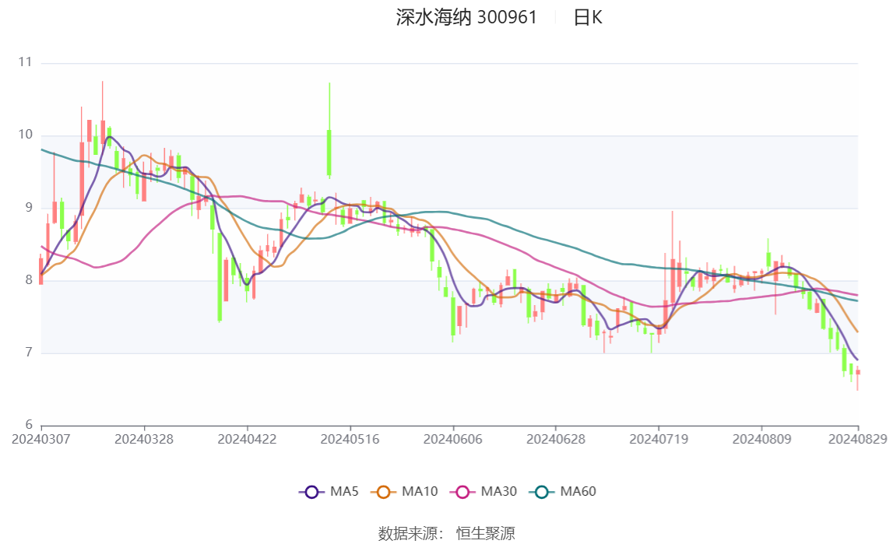Click y-axis value 8
The width and height of the screenshot is (893, 544).
coord(29,280)
